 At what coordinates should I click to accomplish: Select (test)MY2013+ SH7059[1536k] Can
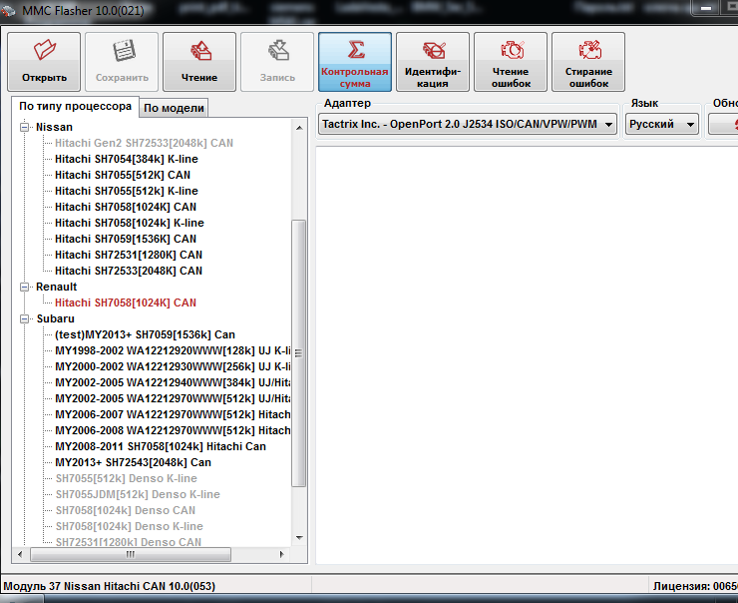click(x=145, y=335)
